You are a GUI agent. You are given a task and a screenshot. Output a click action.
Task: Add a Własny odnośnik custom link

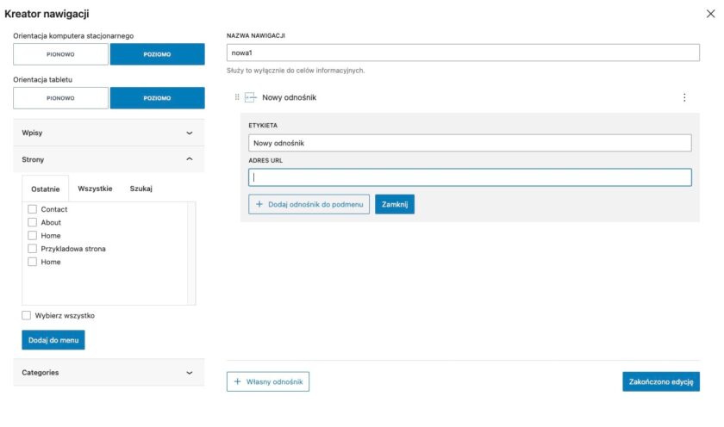pyautogui.click(x=268, y=381)
